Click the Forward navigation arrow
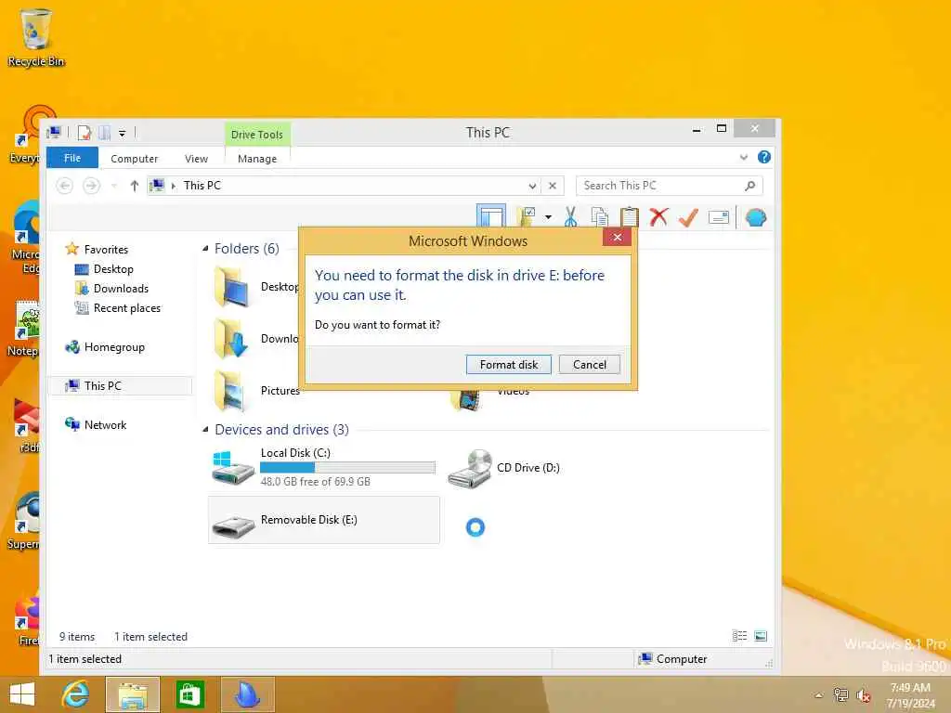The height and width of the screenshot is (713, 951). [x=91, y=185]
